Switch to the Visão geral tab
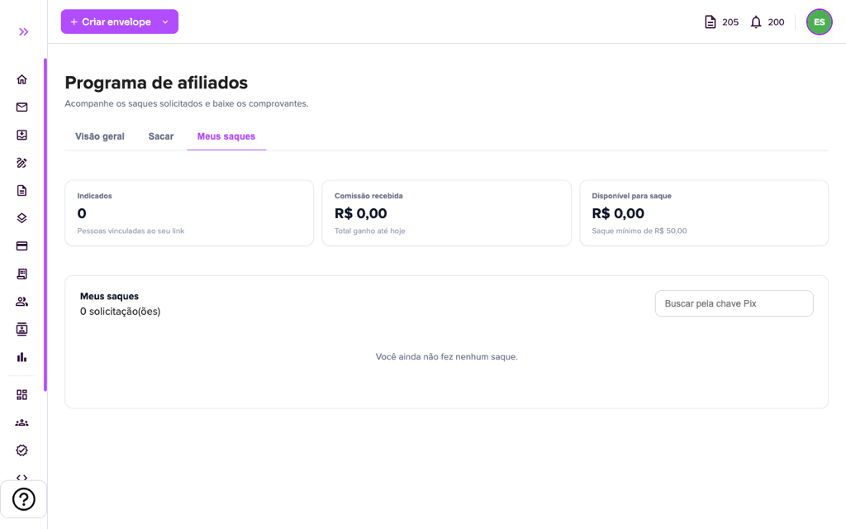Screen dimensions: 846x529 [x=100, y=136]
